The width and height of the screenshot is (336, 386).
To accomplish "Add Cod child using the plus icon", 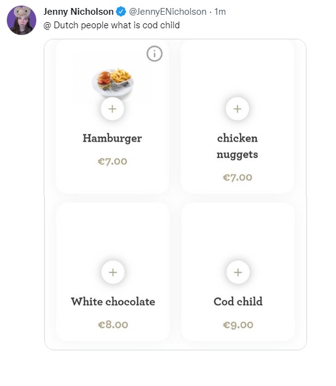I will tap(238, 272).
